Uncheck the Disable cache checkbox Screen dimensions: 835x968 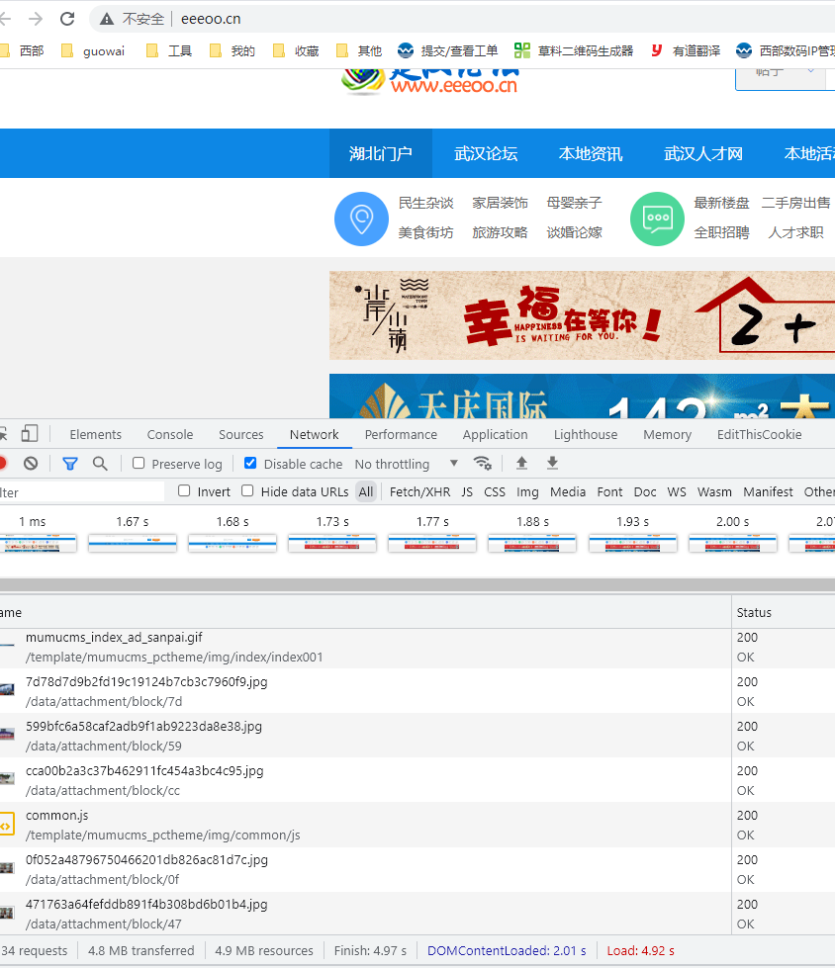(x=250, y=464)
